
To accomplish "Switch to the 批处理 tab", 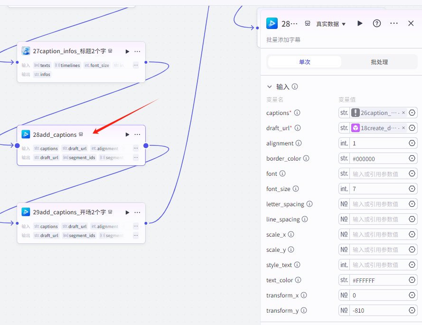I will coord(381,62).
